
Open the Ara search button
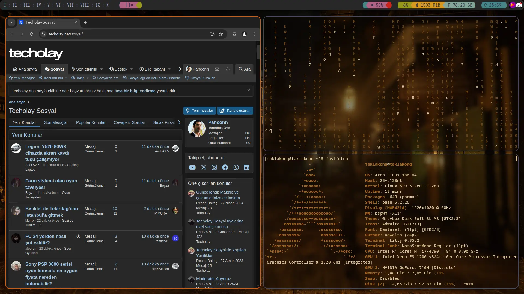coord(244,69)
